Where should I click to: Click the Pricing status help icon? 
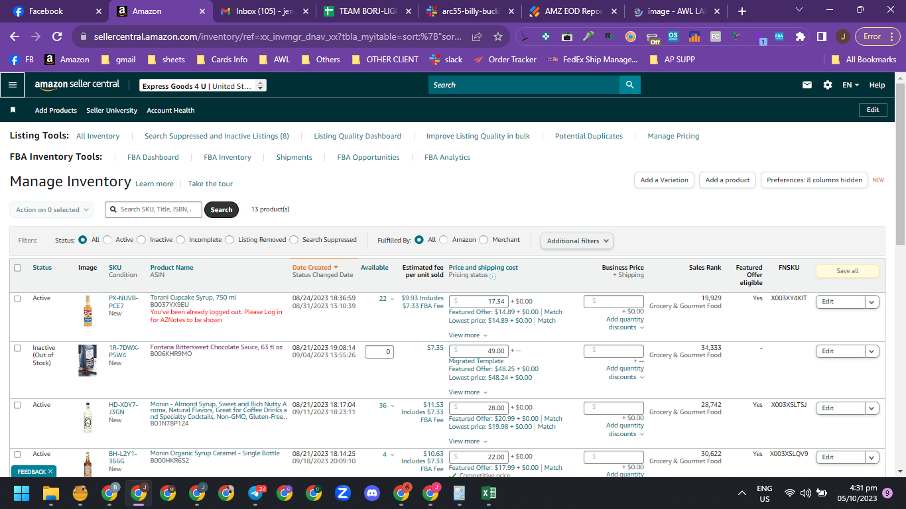click(493, 276)
